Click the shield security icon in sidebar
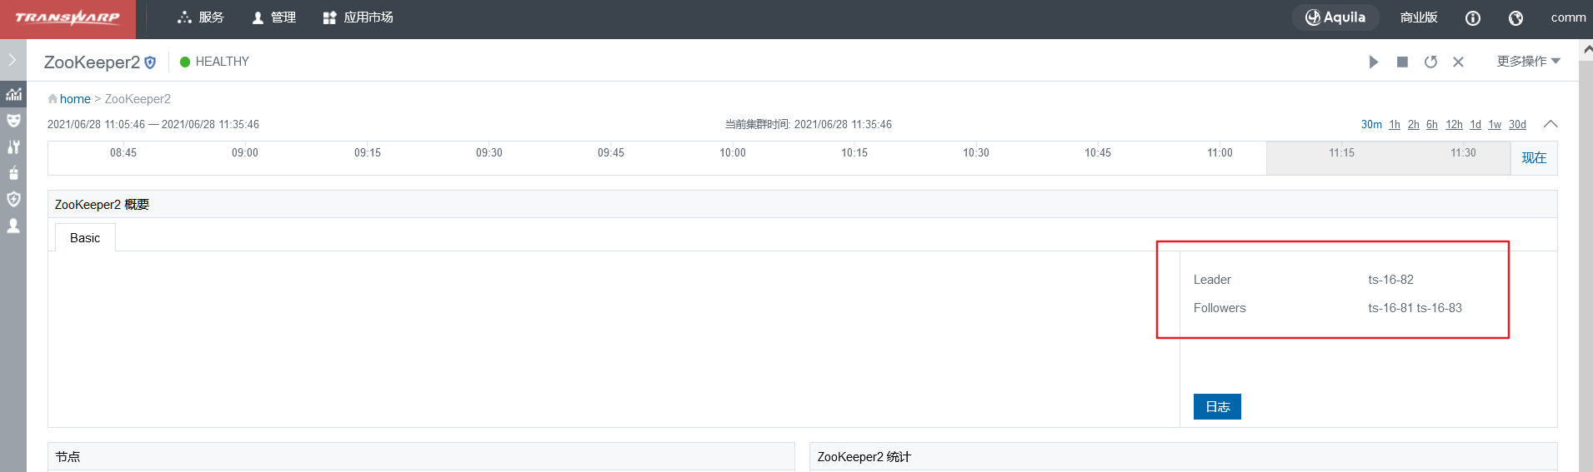Viewport: 1593px width, 472px height. click(13, 199)
